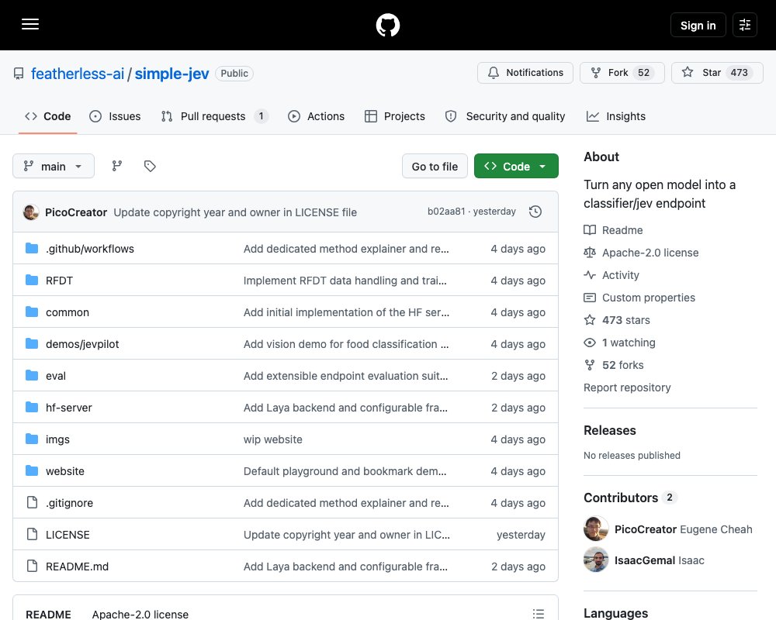Click Report repository link

tap(627, 387)
